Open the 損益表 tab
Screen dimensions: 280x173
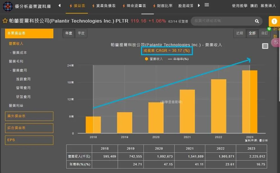click(78, 6)
